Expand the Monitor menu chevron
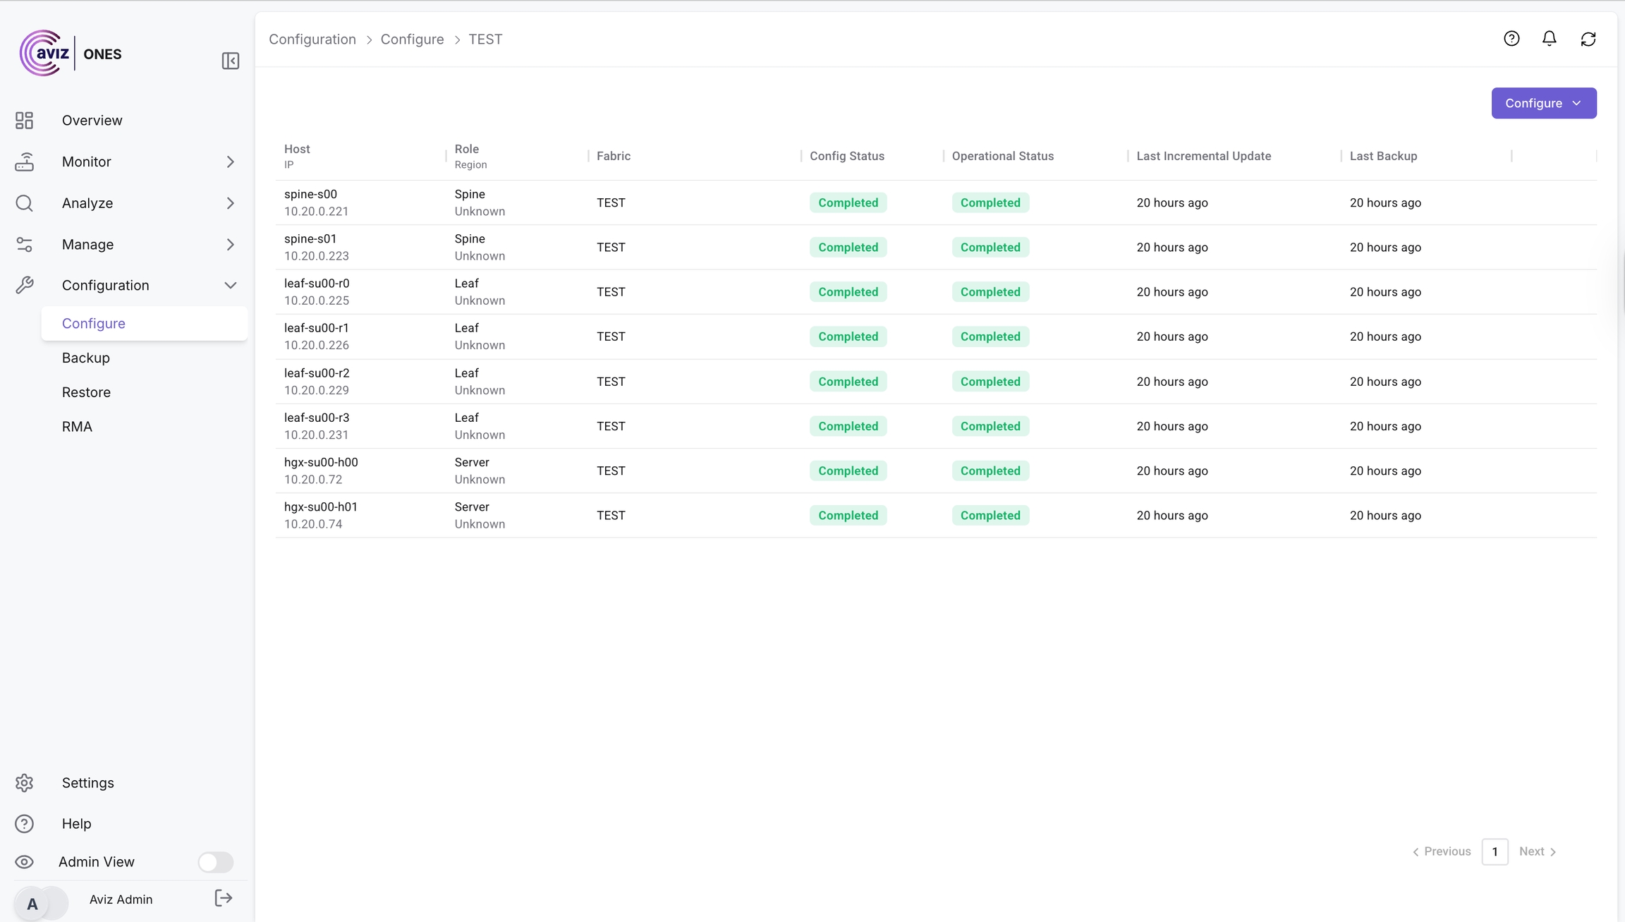Image resolution: width=1625 pixels, height=922 pixels. [x=230, y=162]
